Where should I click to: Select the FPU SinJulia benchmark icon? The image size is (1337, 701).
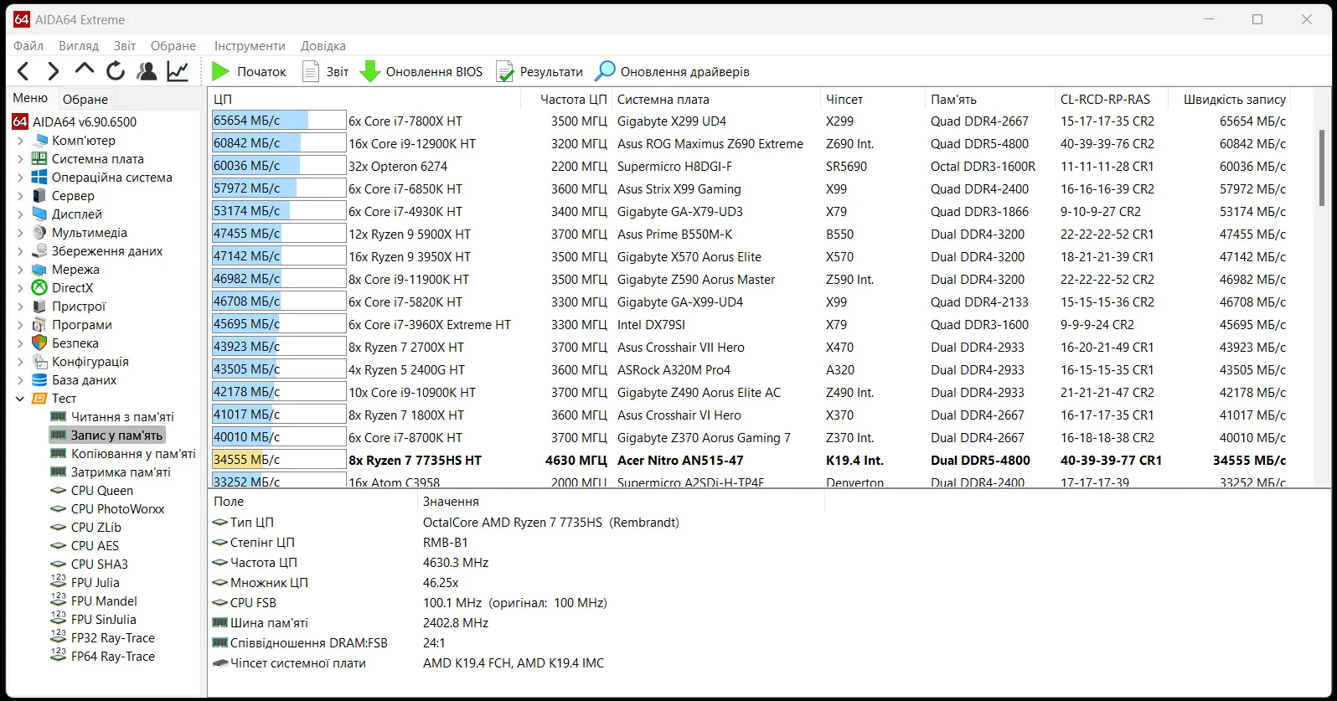[x=58, y=619]
